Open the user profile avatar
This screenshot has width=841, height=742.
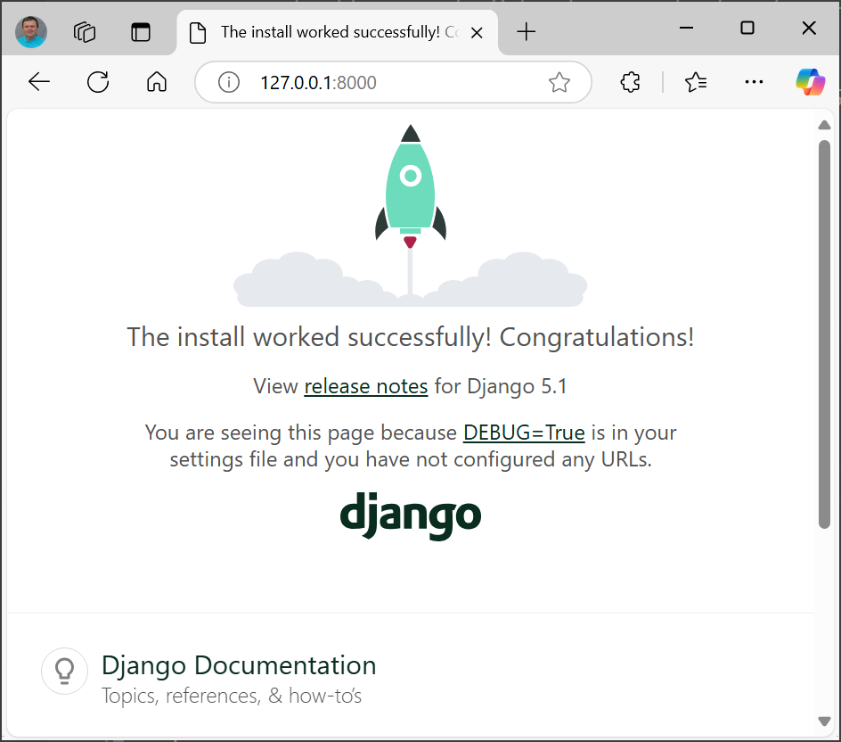coord(31,32)
